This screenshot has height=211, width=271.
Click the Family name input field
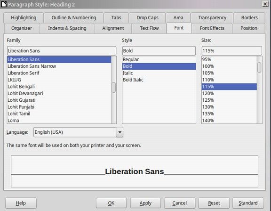tap(62, 51)
